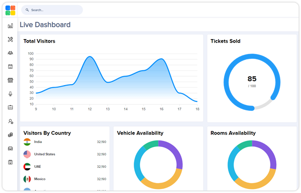301x193 pixels.
Task: Click the UAE flag icon
Action: pyautogui.click(x=27, y=167)
